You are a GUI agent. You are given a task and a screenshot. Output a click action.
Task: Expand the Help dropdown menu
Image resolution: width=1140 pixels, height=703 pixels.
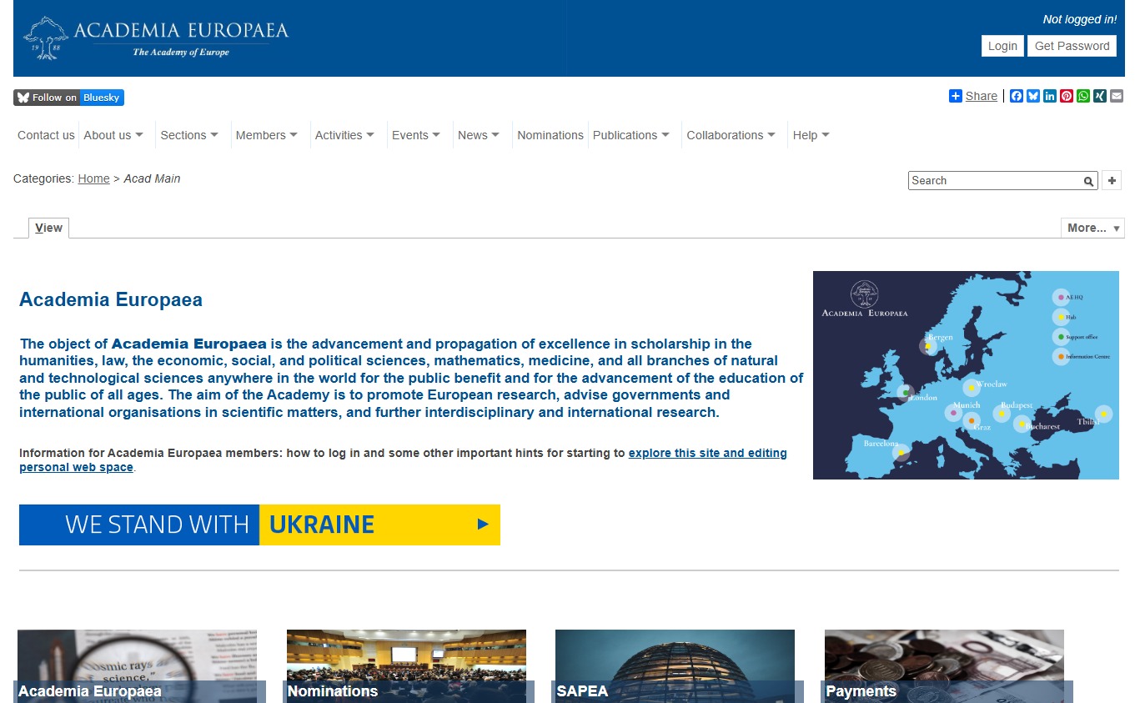[811, 135]
